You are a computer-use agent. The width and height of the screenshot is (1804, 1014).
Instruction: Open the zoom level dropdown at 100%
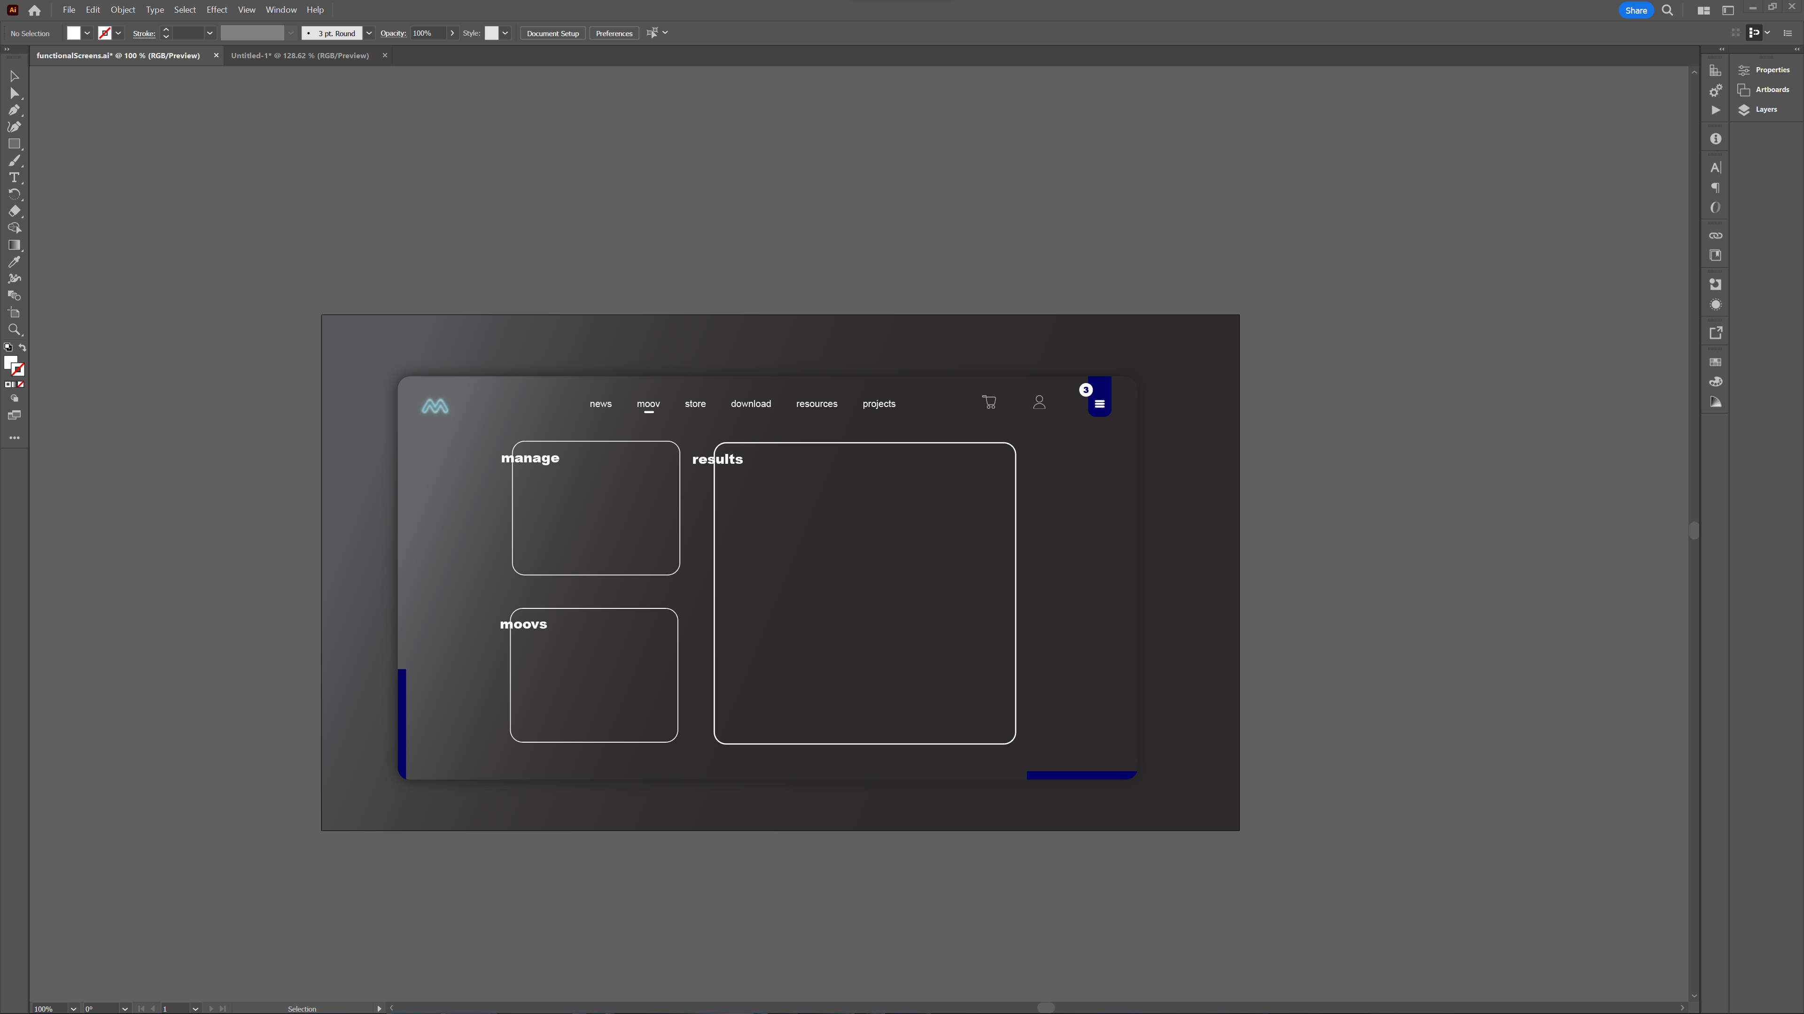click(x=73, y=1008)
